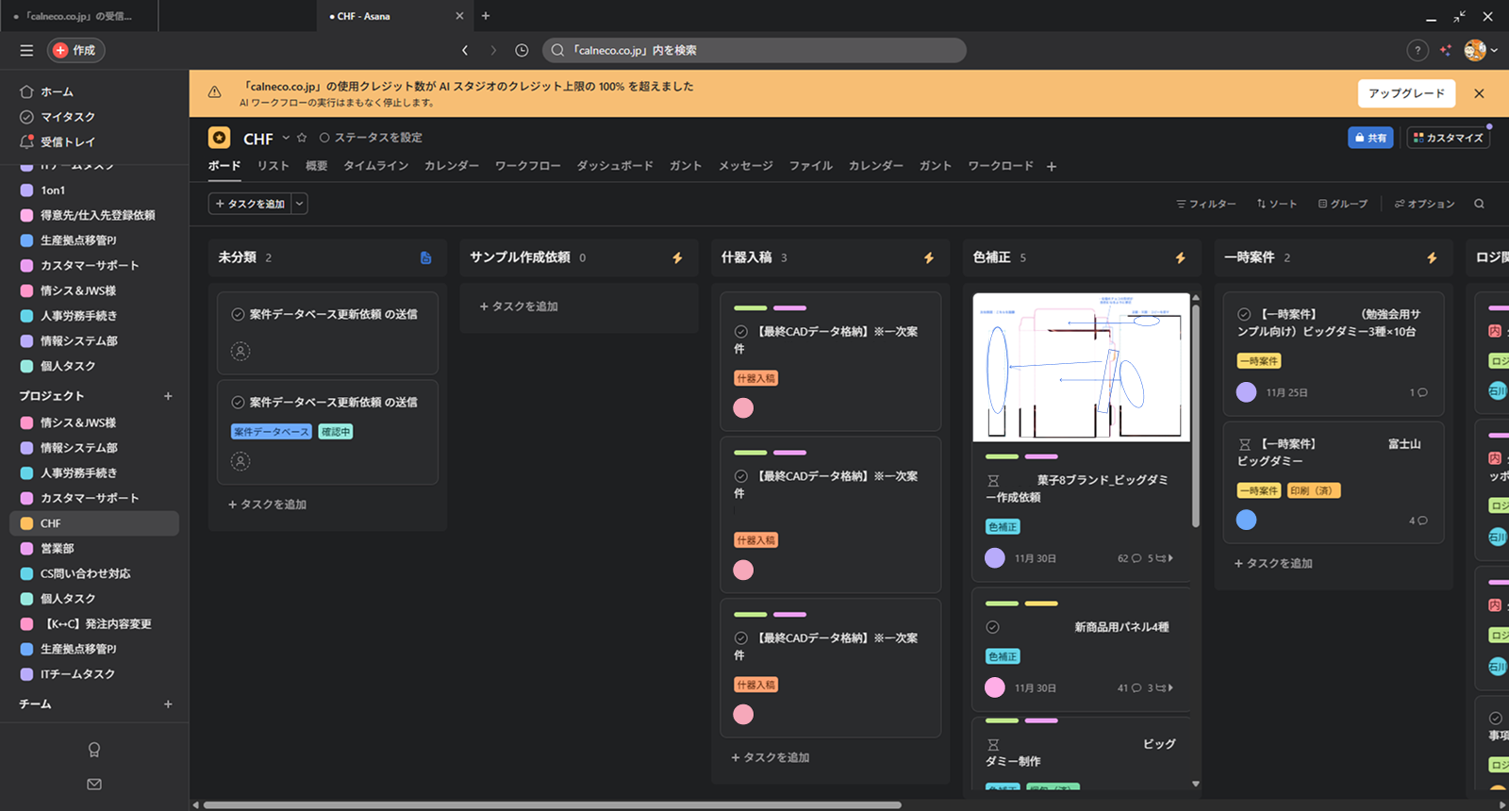Image resolution: width=1509 pixels, height=811 pixels.
Task: Open the CAD drawing thumbnail in 色補正
Action: point(1081,367)
